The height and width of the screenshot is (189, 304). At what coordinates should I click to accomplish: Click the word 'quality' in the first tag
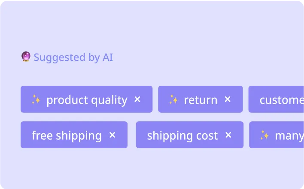110,100
